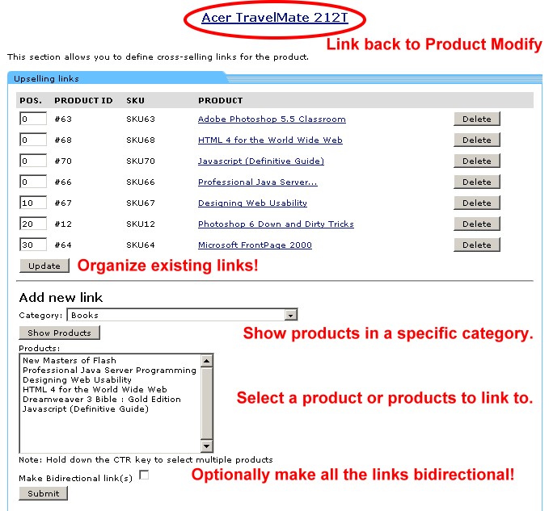
Task: Open Adobe Photoshop 5.5 Classroom link
Action: [272, 119]
